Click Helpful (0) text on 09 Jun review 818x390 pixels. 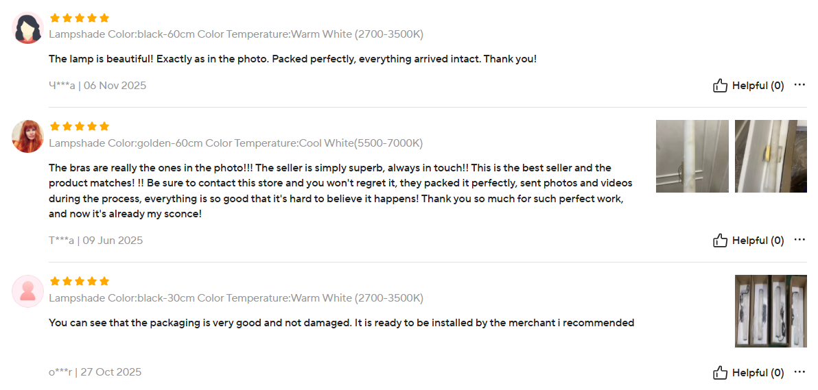(x=758, y=241)
